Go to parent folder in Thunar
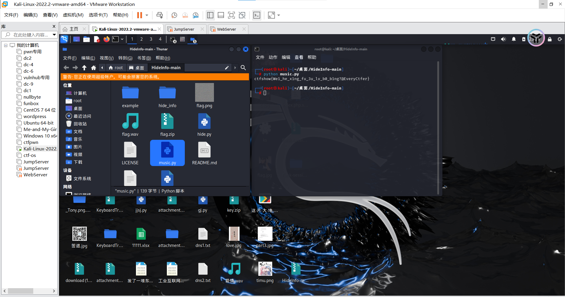This screenshot has height=297, width=565. [84, 68]
